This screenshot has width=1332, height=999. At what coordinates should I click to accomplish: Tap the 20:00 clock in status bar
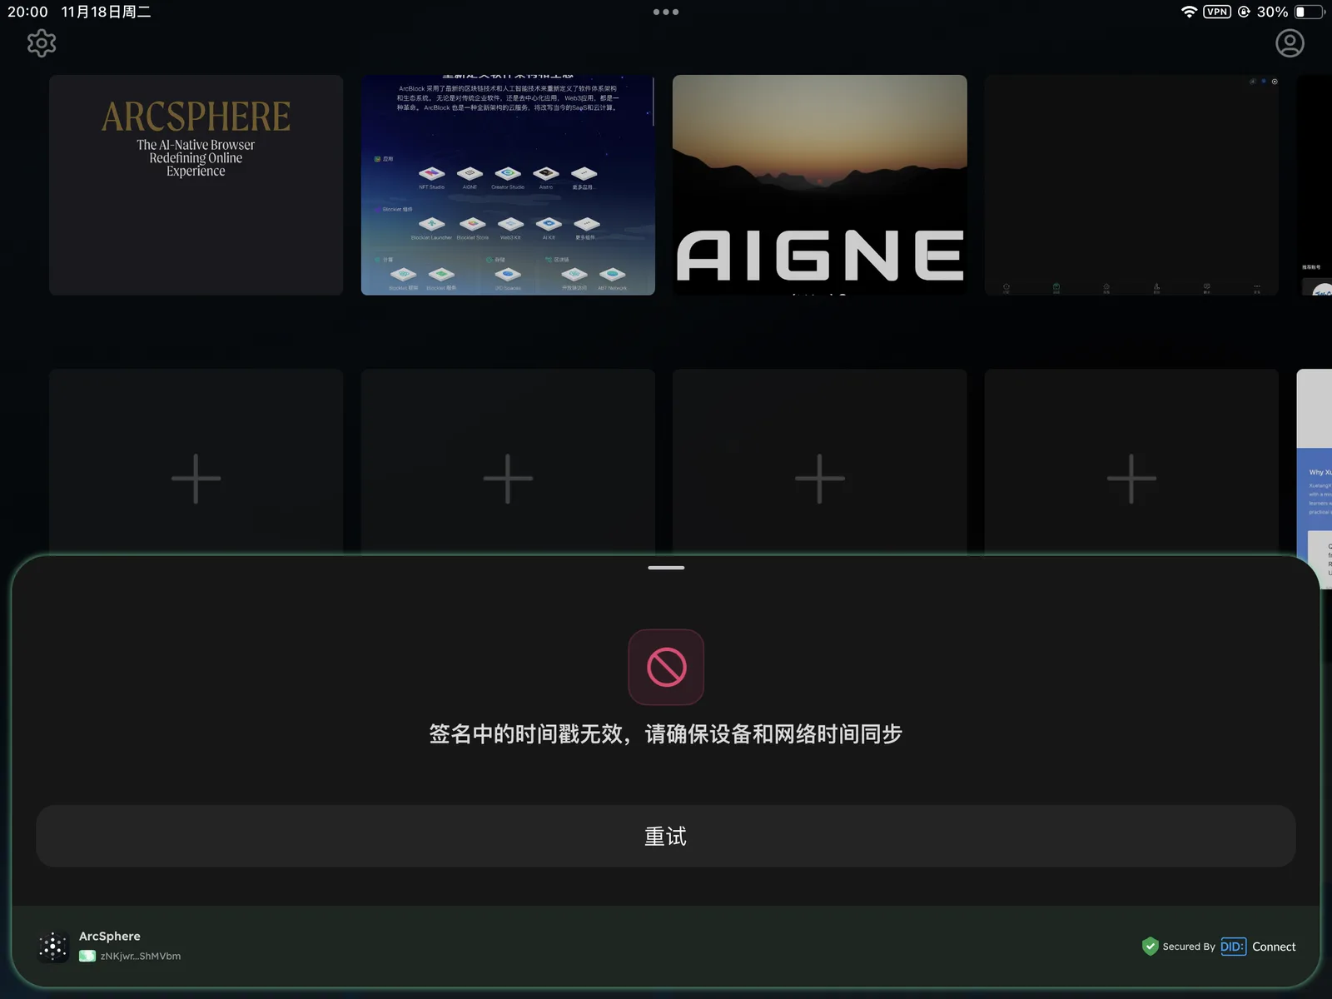[x=28, y=12]
